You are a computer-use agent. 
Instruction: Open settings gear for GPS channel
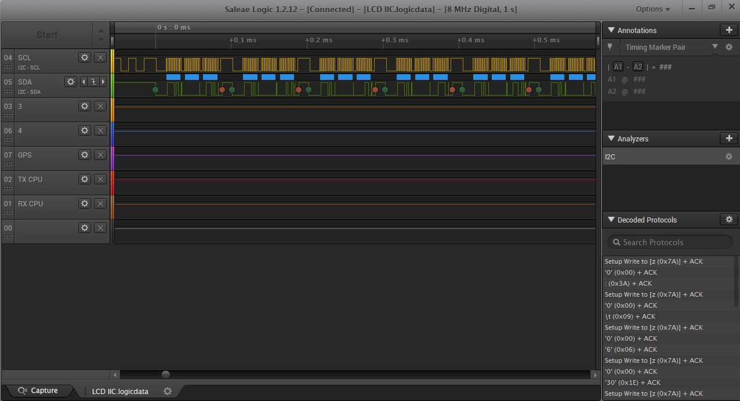pyautogui.click(x=85, y=155)
